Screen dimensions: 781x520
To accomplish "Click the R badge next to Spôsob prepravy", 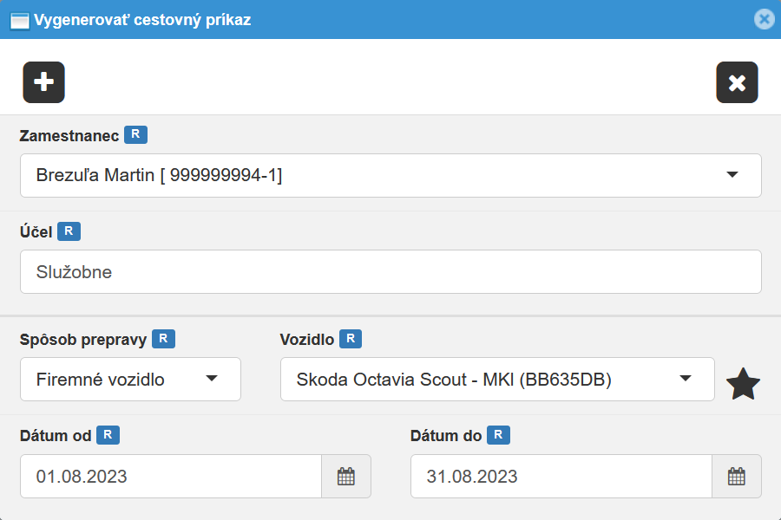I will pos(163,339).
